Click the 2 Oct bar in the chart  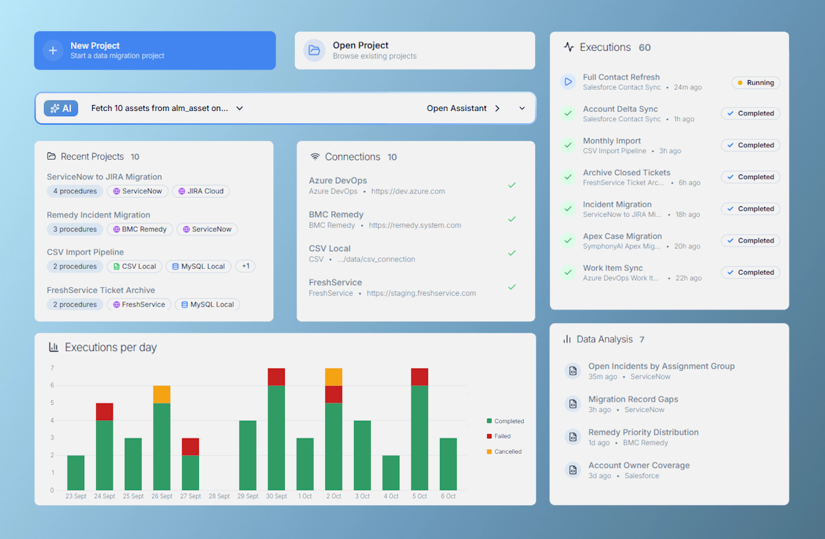[x=333, y=429]
